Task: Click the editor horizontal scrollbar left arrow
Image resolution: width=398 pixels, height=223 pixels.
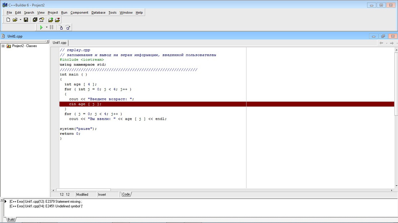Action: click(53, 190)
